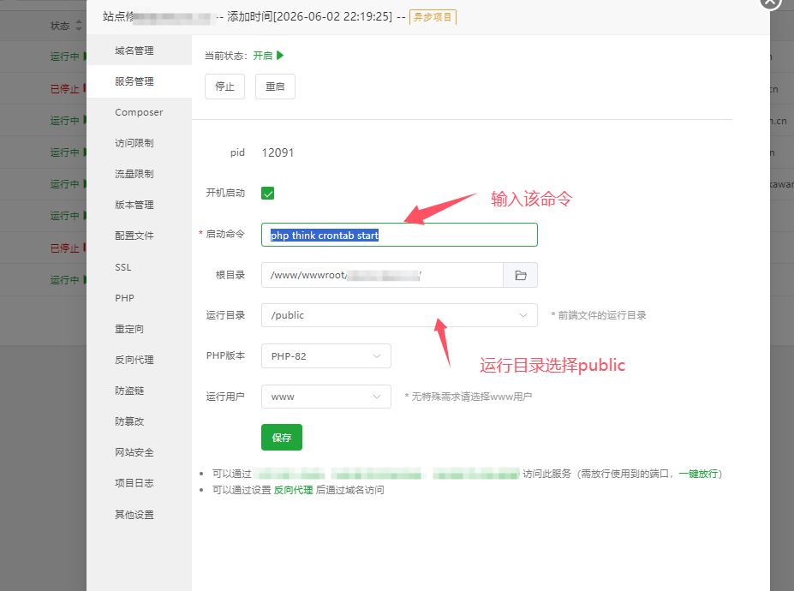This screenshot has width=794, height=591.
Task: Select the 服务管理 tab
Action: (x=134, y=81)
